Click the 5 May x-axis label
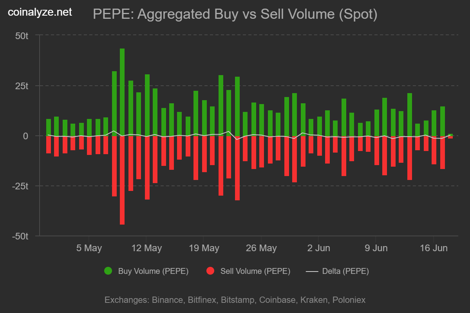This screenshot has width=470, height=313. (89, 248)
